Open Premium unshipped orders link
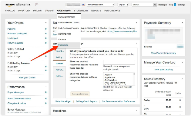This screenshot has width=191, height=116. (17, 34)
